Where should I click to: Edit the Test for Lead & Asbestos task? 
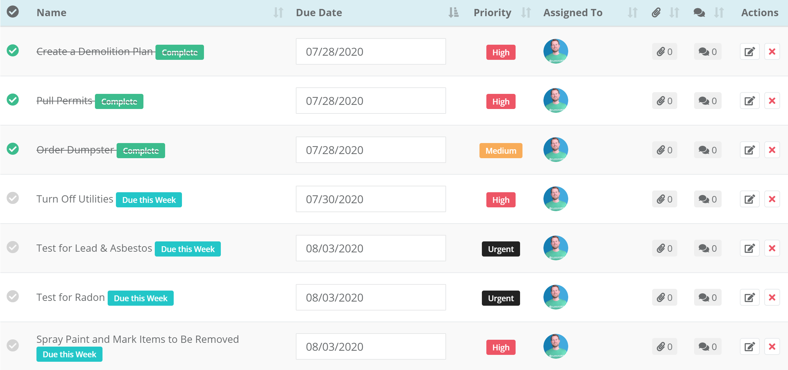tap(749, 249)
